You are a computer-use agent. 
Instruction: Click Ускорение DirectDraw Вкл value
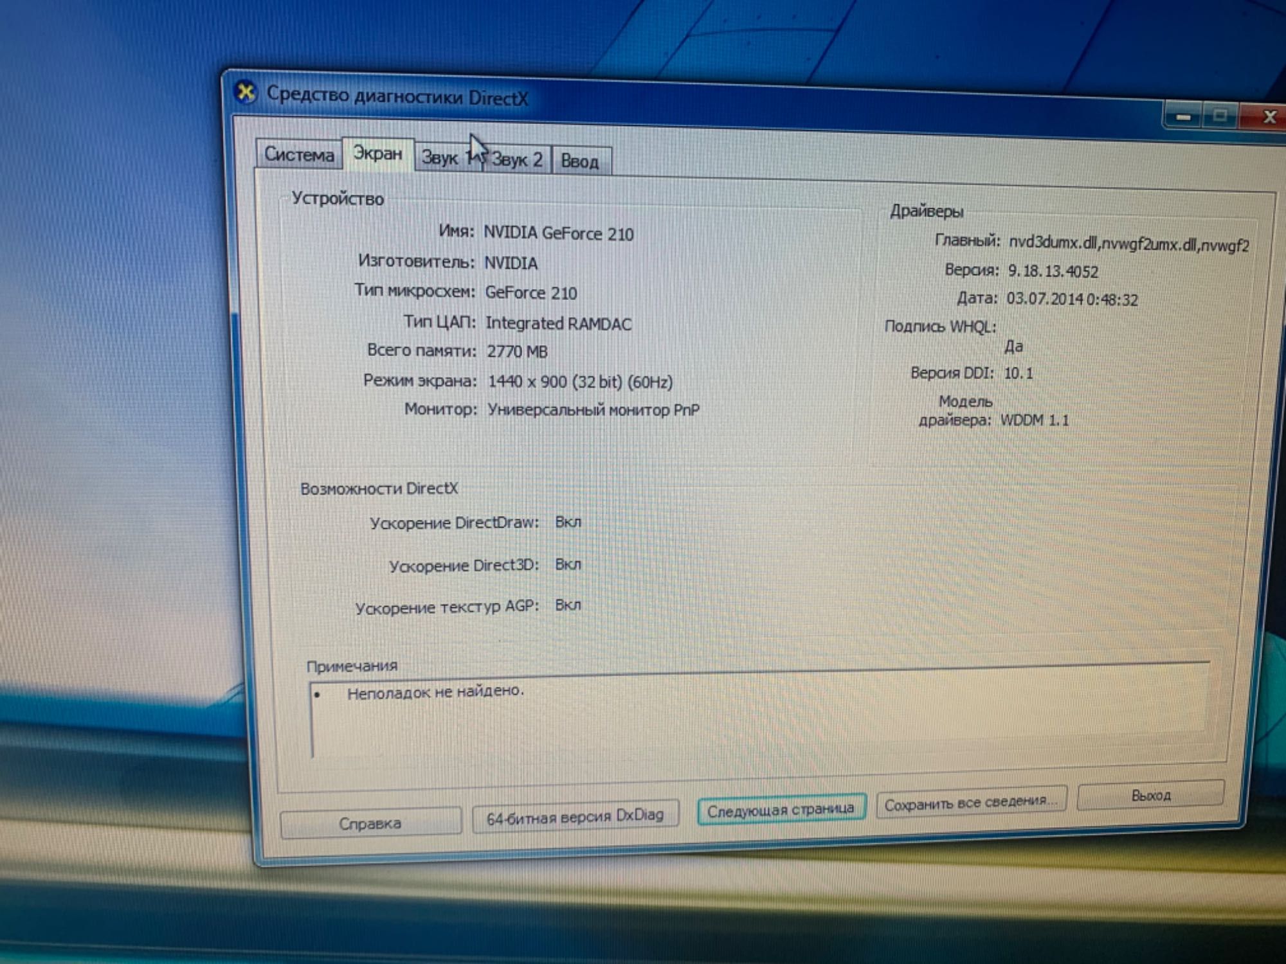pyautogui.click(x=568, y=522)
